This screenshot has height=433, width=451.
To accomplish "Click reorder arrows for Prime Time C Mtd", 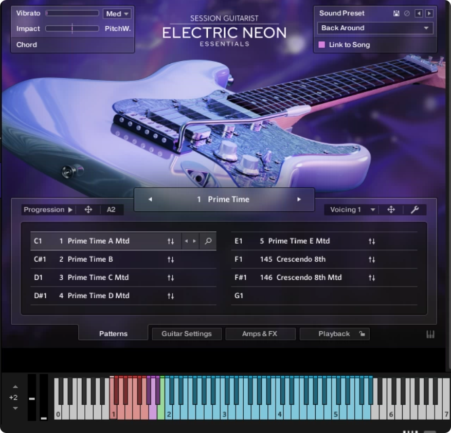I will pos(171,278).
